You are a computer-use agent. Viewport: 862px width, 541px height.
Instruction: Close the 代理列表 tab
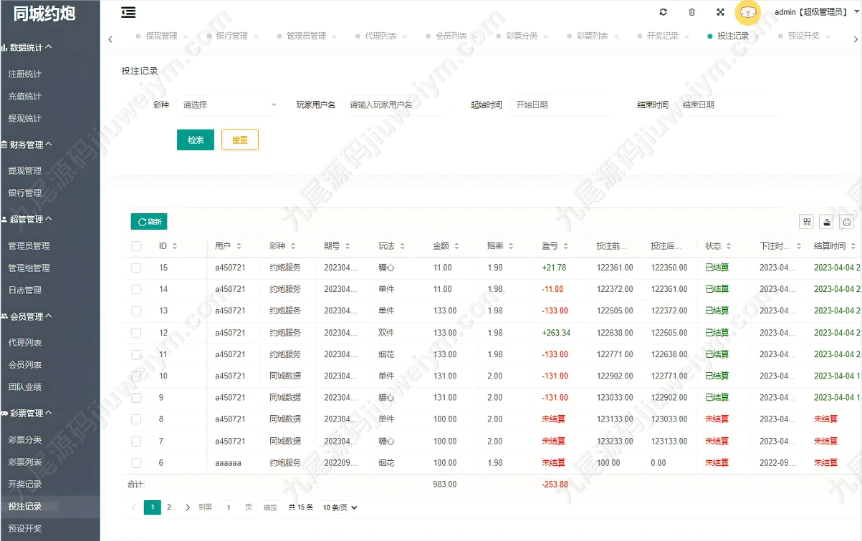click(x=405, y=36)
